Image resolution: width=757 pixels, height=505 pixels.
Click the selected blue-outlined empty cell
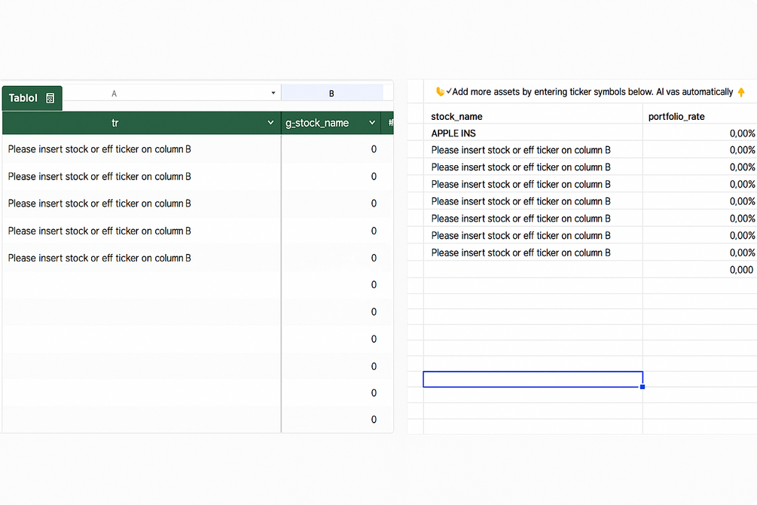(x=533, y=379)
